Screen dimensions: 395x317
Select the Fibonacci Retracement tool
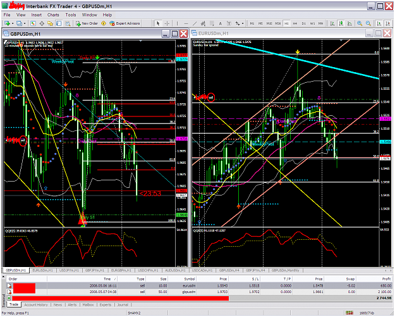click(x=212, y=23)
